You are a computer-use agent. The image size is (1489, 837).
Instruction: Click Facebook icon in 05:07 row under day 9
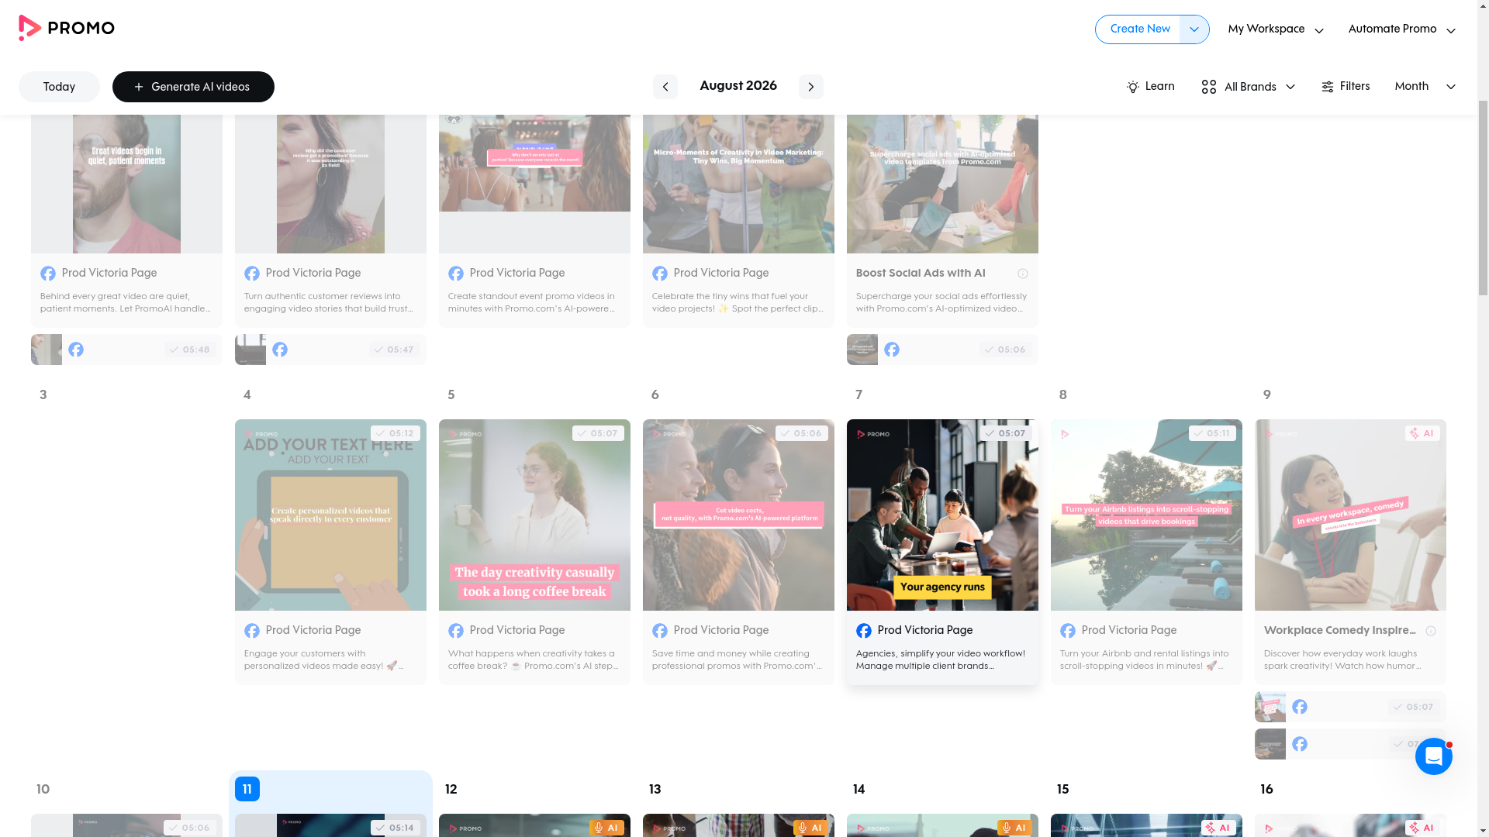[1300, 707]
